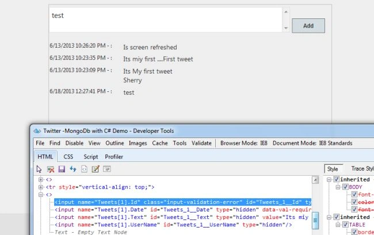The height and width of the screenshot is (235, 374).
Task: Click the clear browser cache icon
Action: click(51, 169)
